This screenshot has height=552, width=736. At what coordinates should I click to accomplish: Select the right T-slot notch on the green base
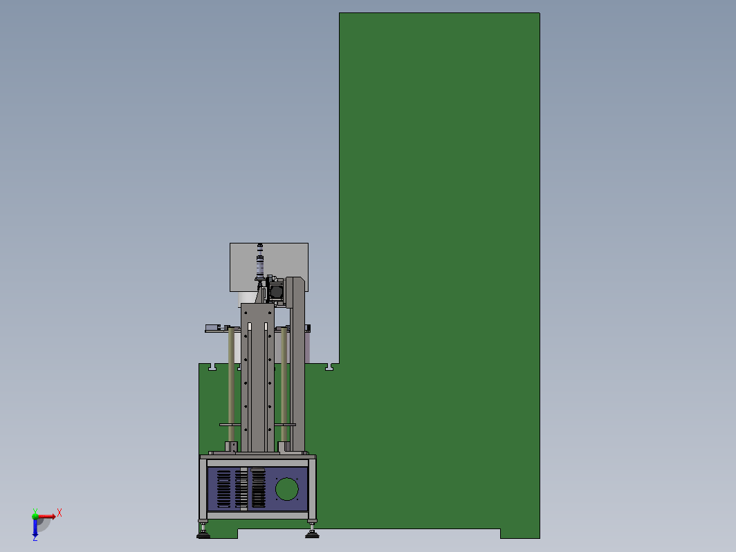click(x=330, y=367)
